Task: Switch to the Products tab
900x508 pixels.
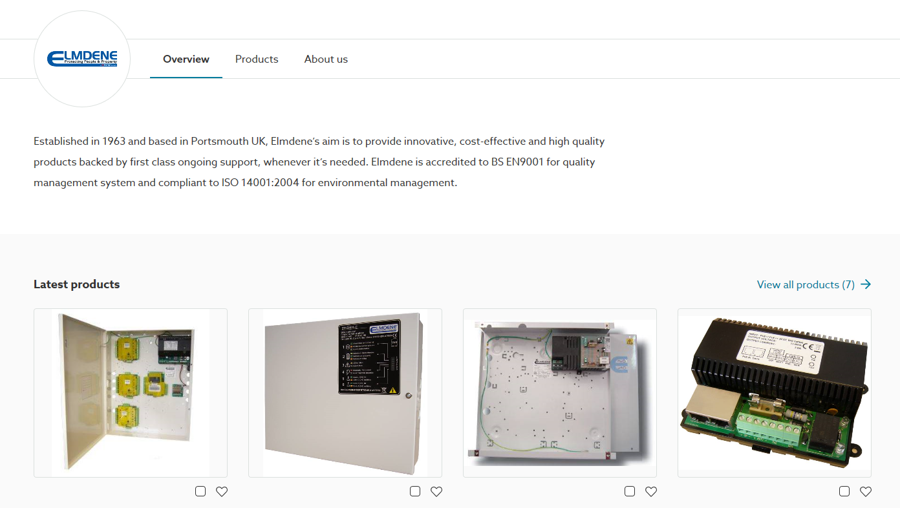Action: point(257,59)
